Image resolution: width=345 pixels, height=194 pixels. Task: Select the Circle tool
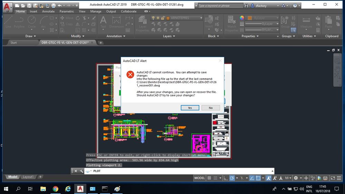coord(32,22)
